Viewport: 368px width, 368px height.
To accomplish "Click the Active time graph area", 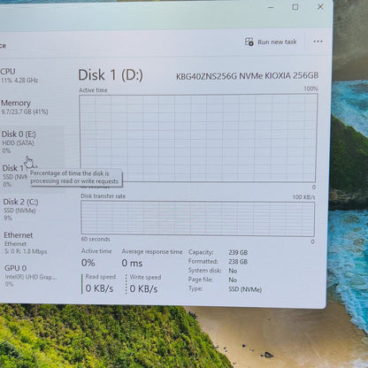I will coord(198,138).
